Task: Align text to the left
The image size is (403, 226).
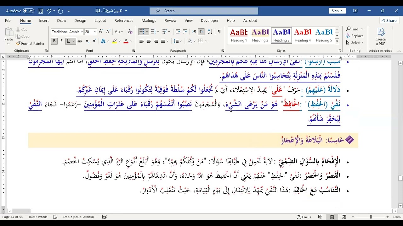Action: tap(142, 41)
